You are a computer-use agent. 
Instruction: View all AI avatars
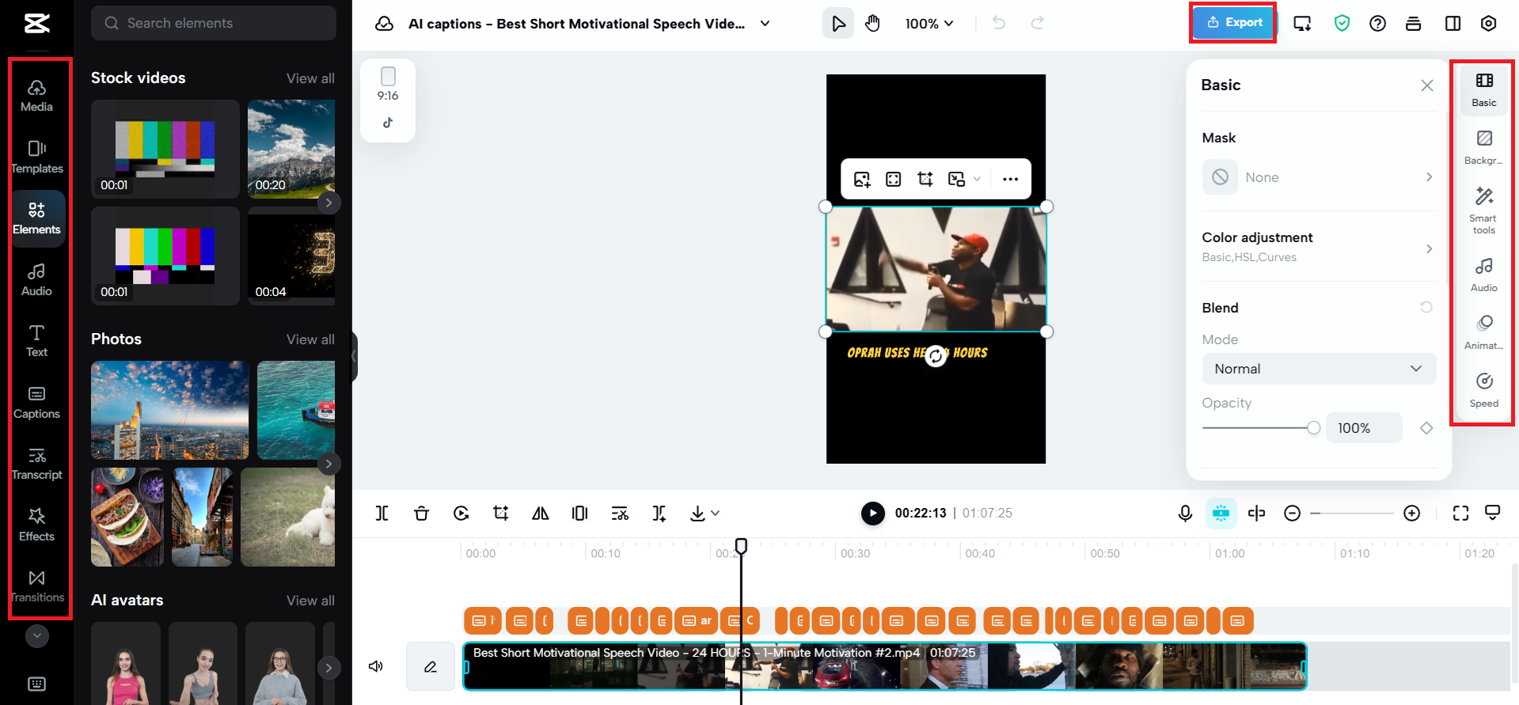(310, 601)
